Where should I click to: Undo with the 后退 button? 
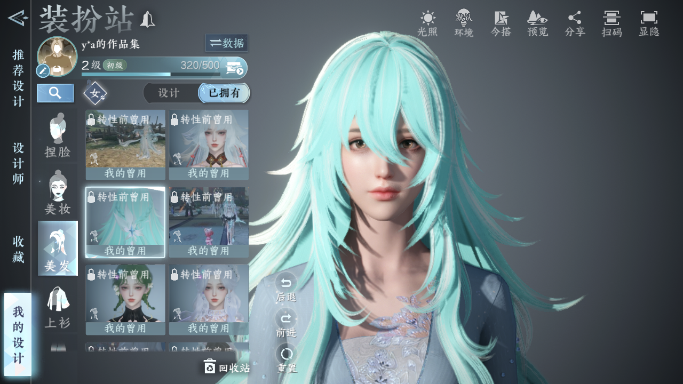coord(286,288)
